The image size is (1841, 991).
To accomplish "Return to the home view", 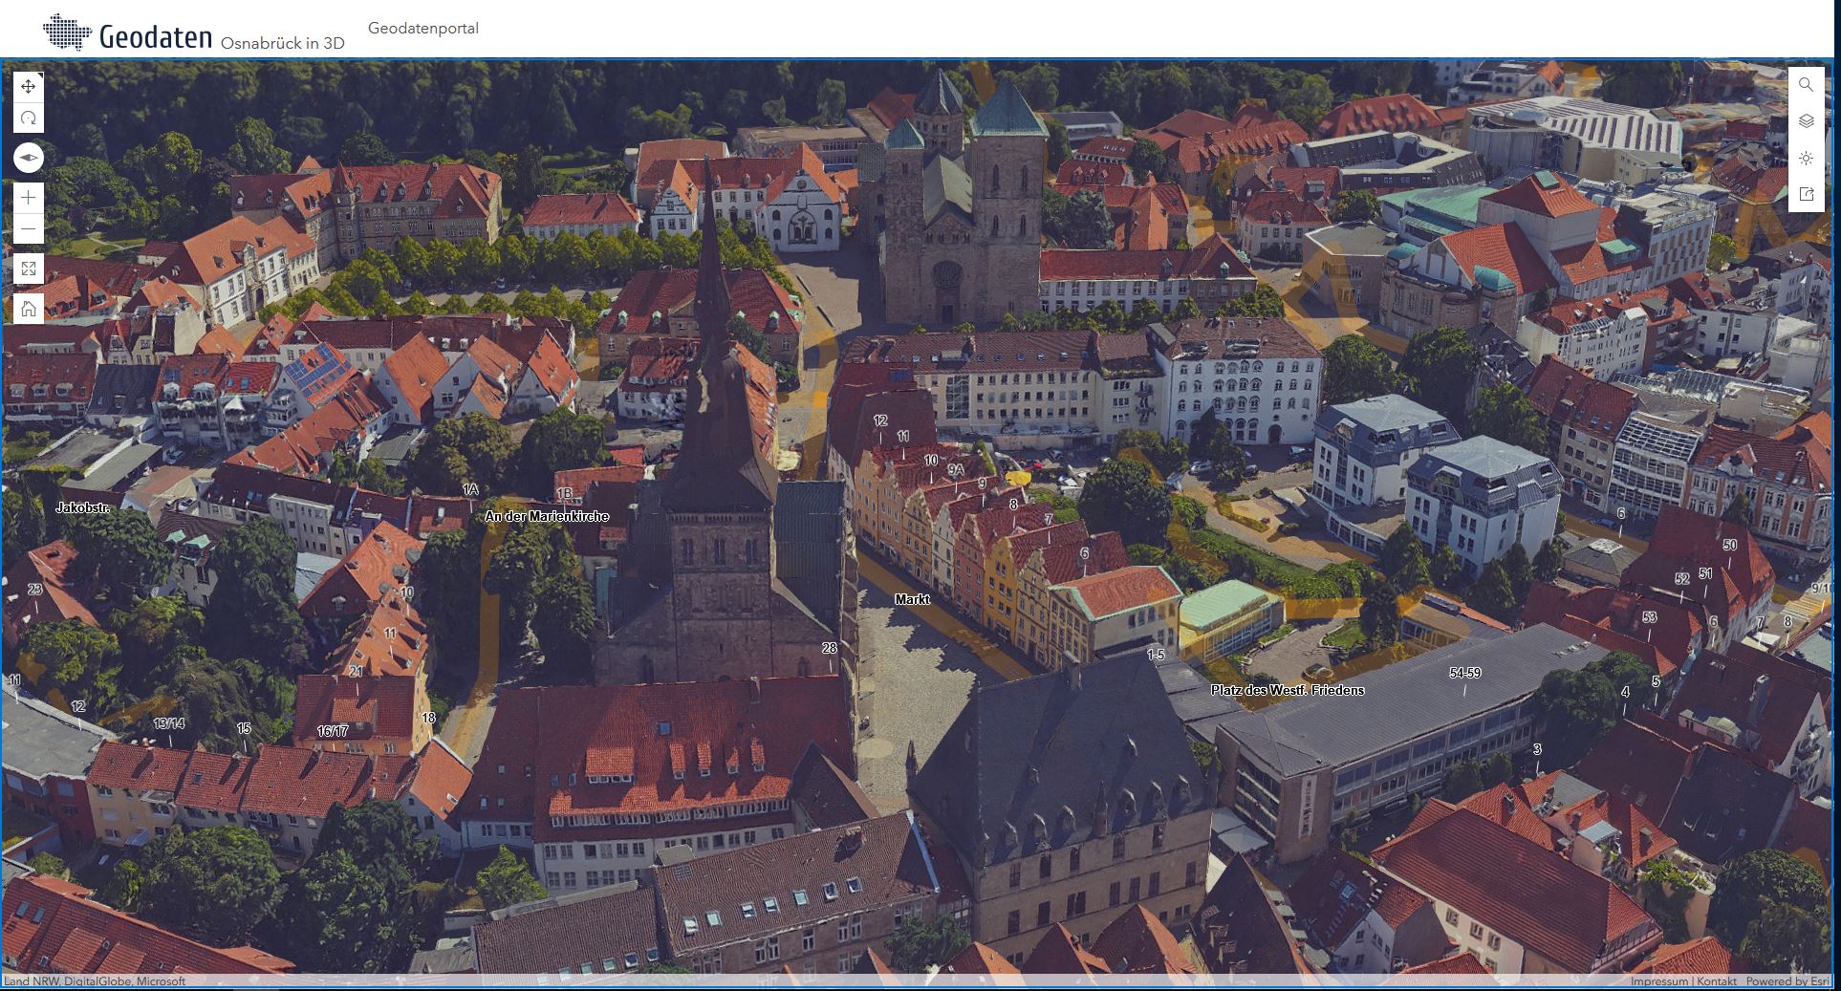I will [x=29, y=309].
